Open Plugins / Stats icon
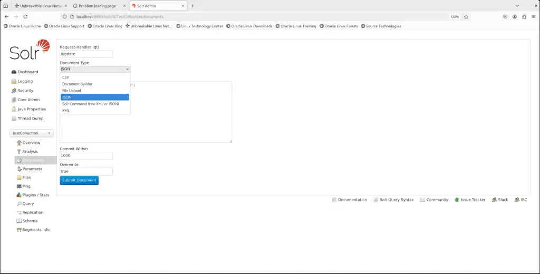 click(19, 195)
